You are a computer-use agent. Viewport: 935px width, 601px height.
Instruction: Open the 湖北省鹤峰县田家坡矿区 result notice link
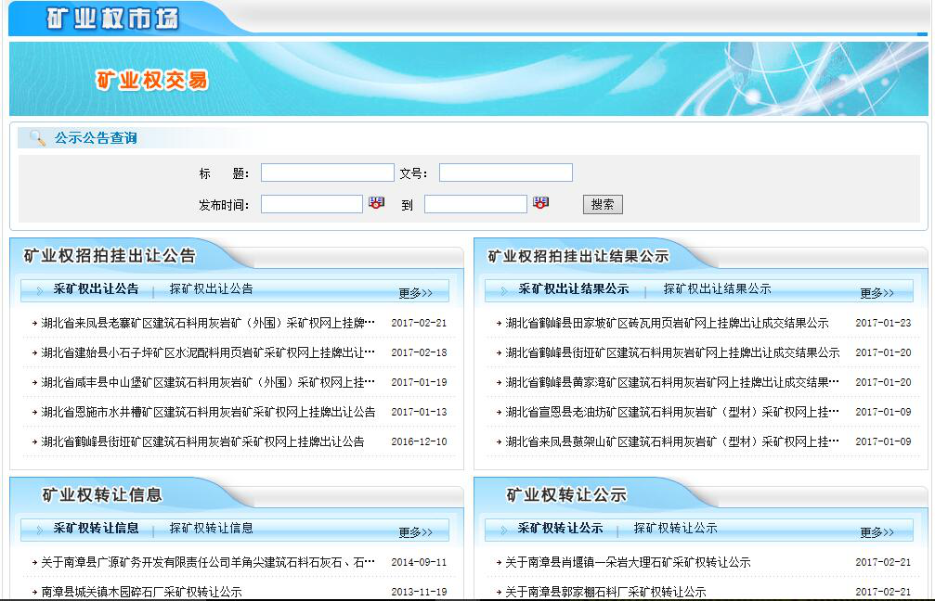[x=667, y=324]
